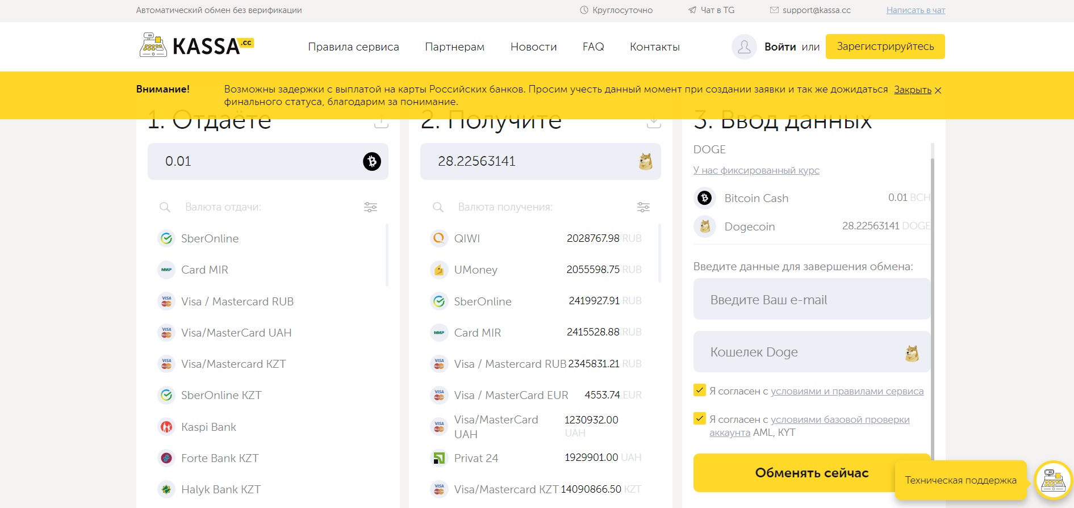Click the Войти login link
1074x508 pixels.
pyautogui.click(x=780, y=47)
